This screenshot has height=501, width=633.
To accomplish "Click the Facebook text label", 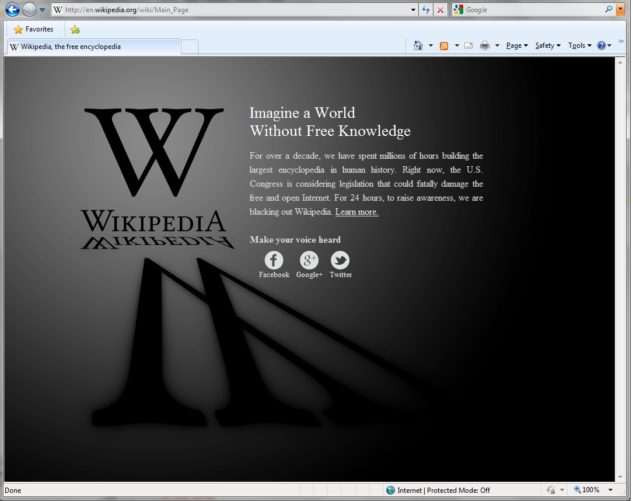I will 274,275.
